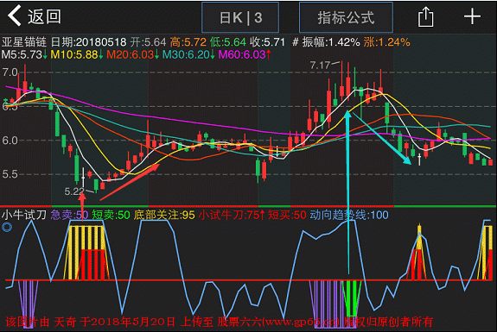Tap the 返回 back label
The width and height of the screenshot is (497, 332).
point(44,16)
